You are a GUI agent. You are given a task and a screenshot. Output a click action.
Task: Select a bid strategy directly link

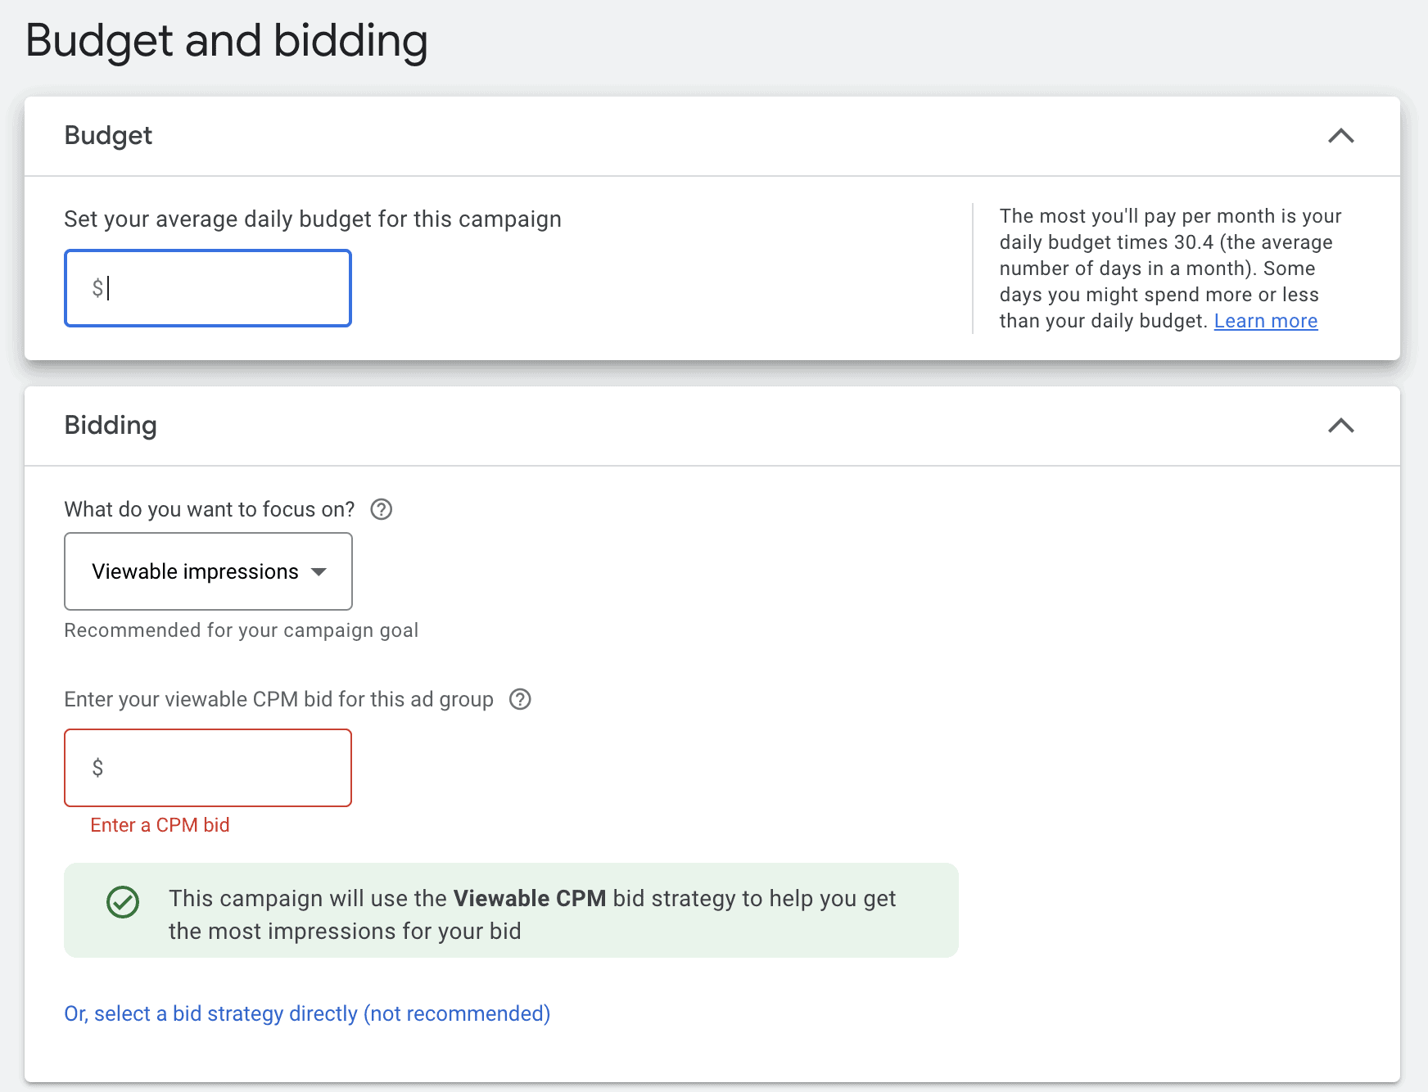pos(307,1013)
